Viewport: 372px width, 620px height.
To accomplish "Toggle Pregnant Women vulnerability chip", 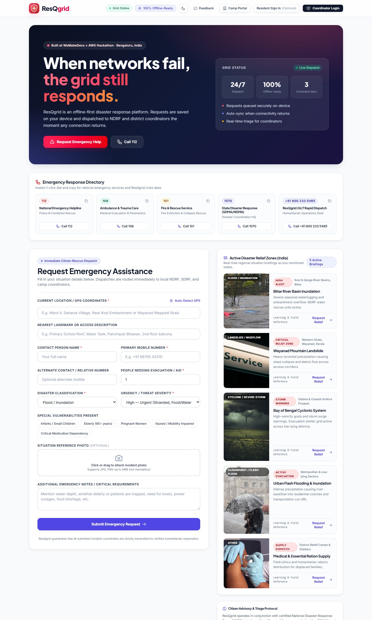I will (x=134, y=424).
